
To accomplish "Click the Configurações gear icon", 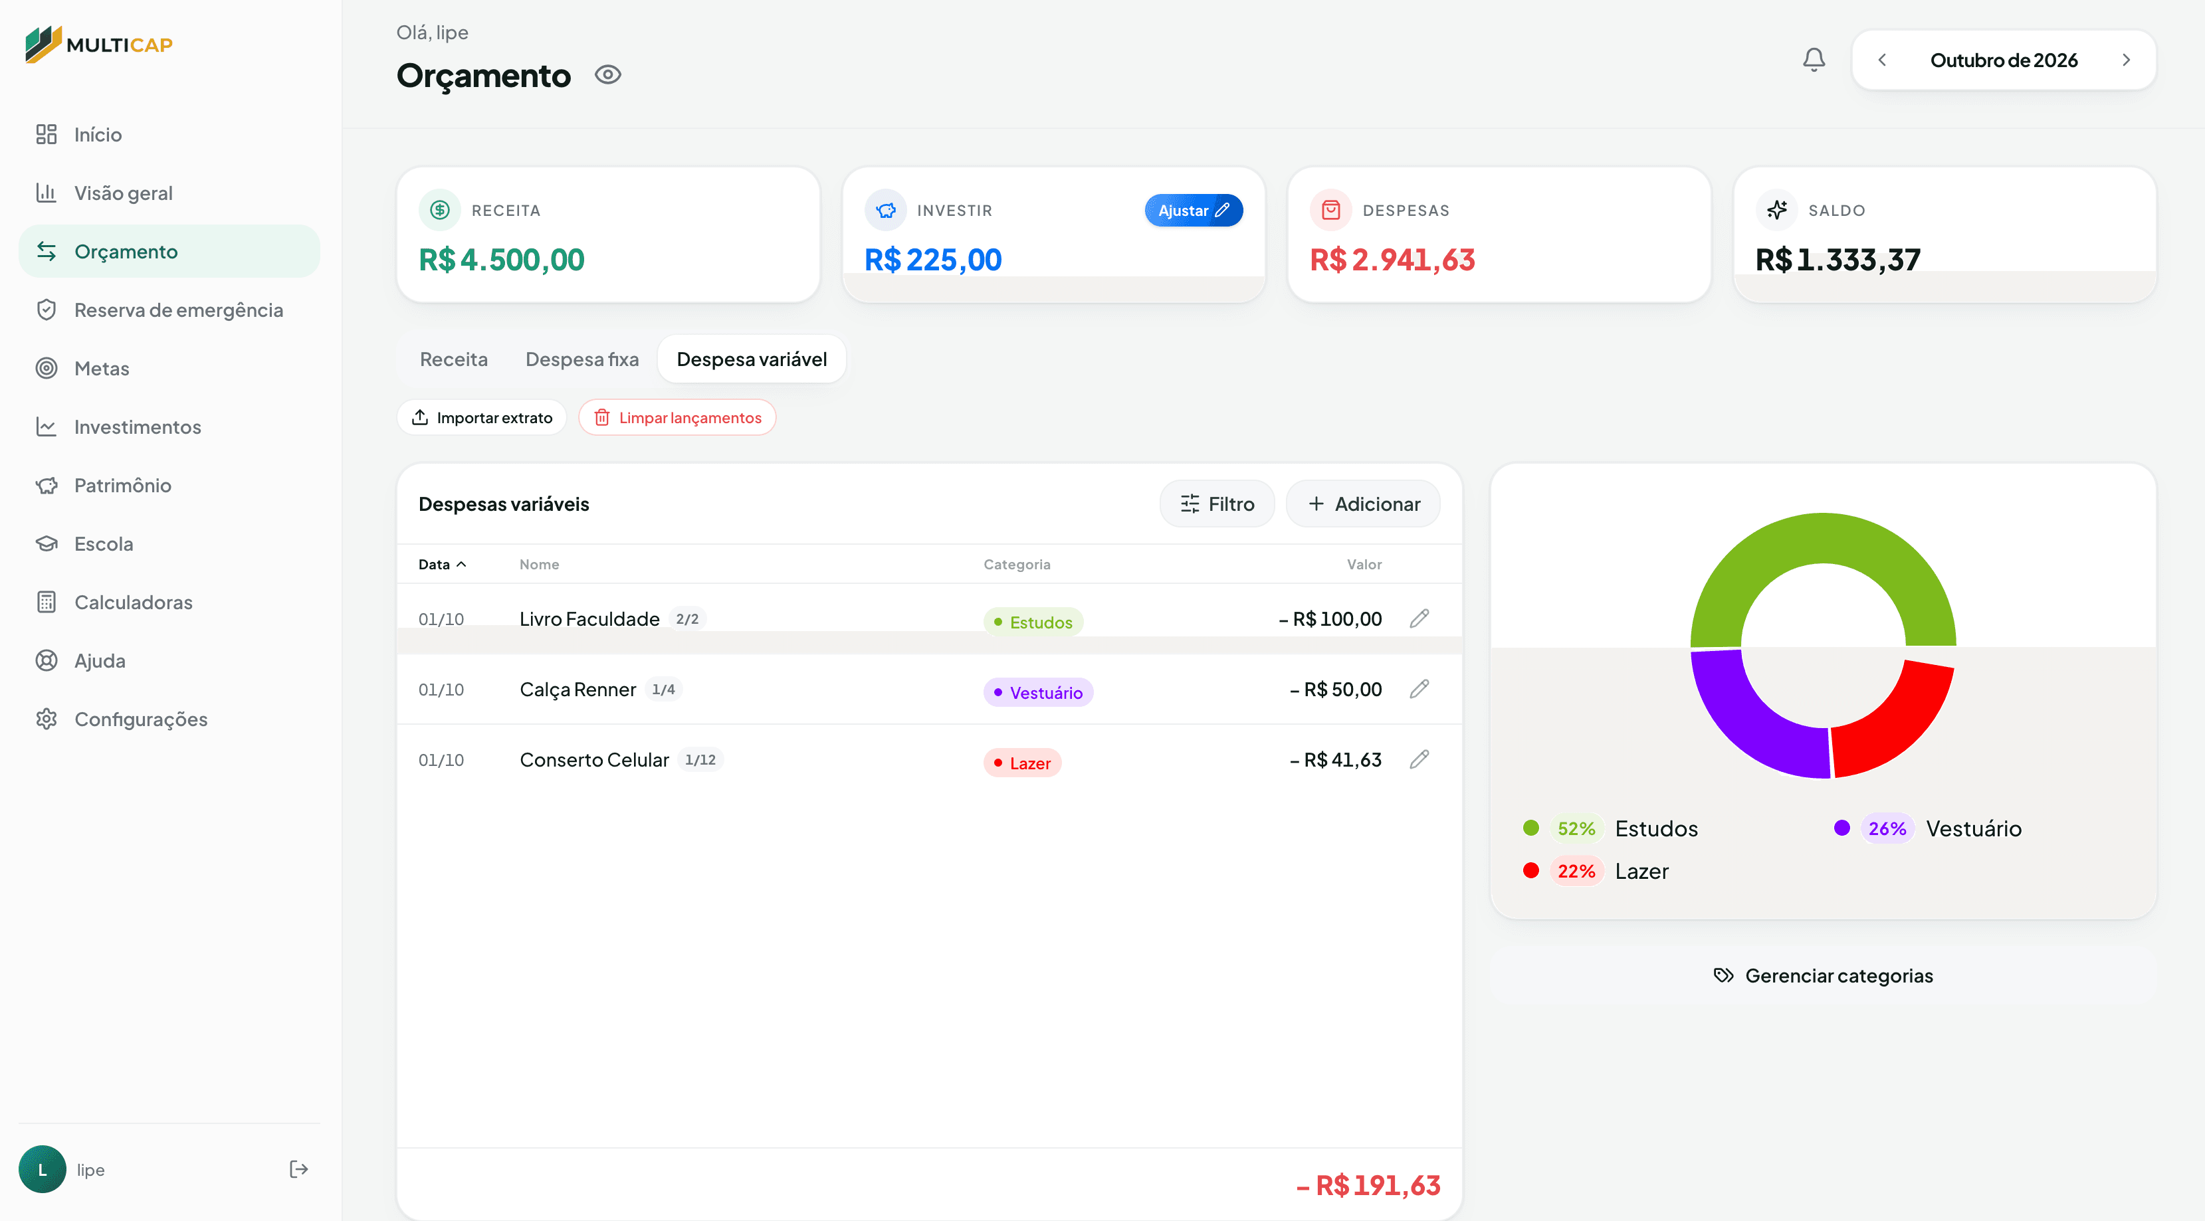I will point(47,719).
